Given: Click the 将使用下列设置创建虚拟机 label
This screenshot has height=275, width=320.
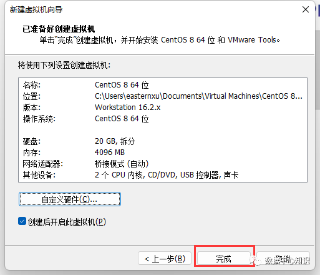Looking at the screenshot, I should 64,65.
